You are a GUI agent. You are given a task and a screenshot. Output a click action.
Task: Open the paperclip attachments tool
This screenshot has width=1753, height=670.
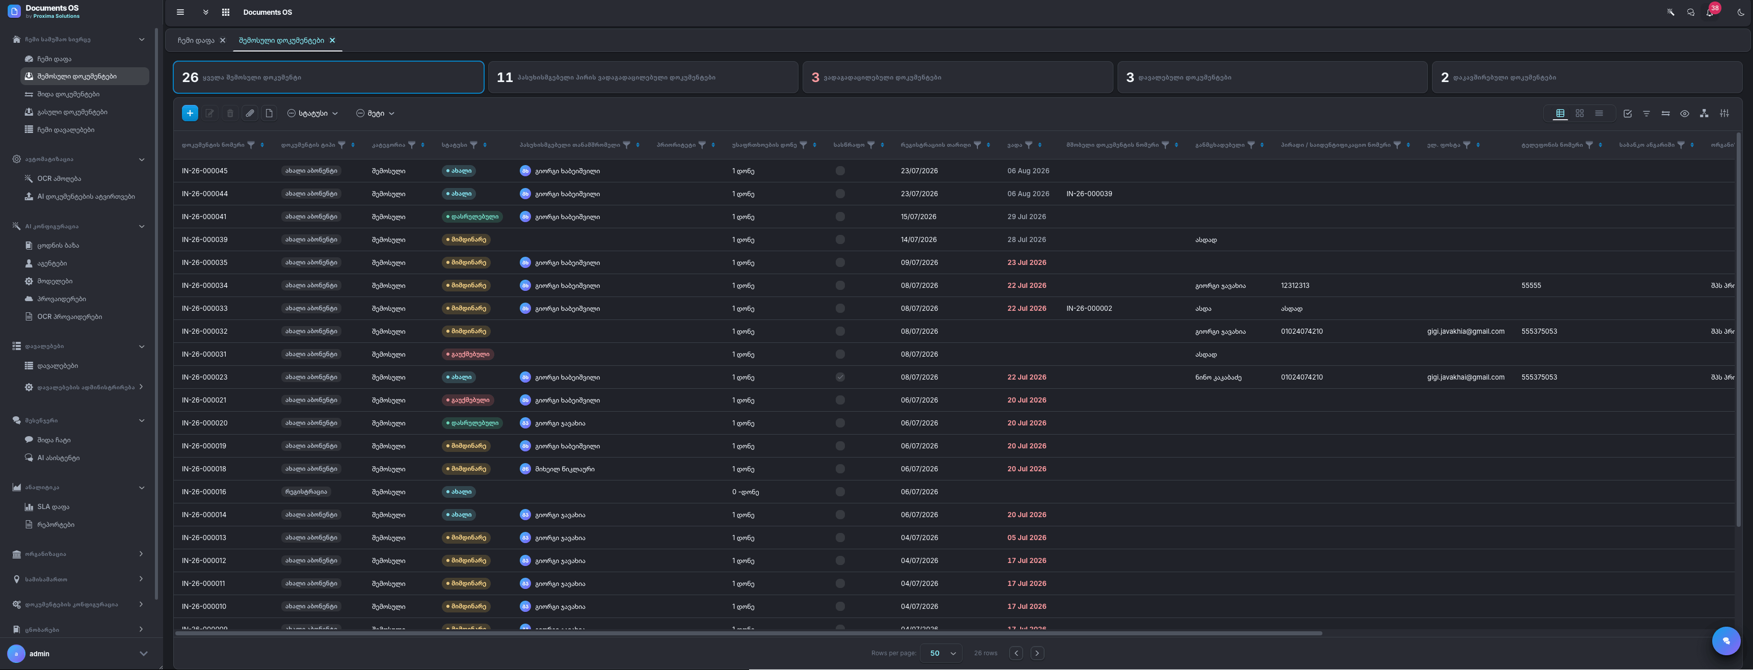click(x=250, y=114)
